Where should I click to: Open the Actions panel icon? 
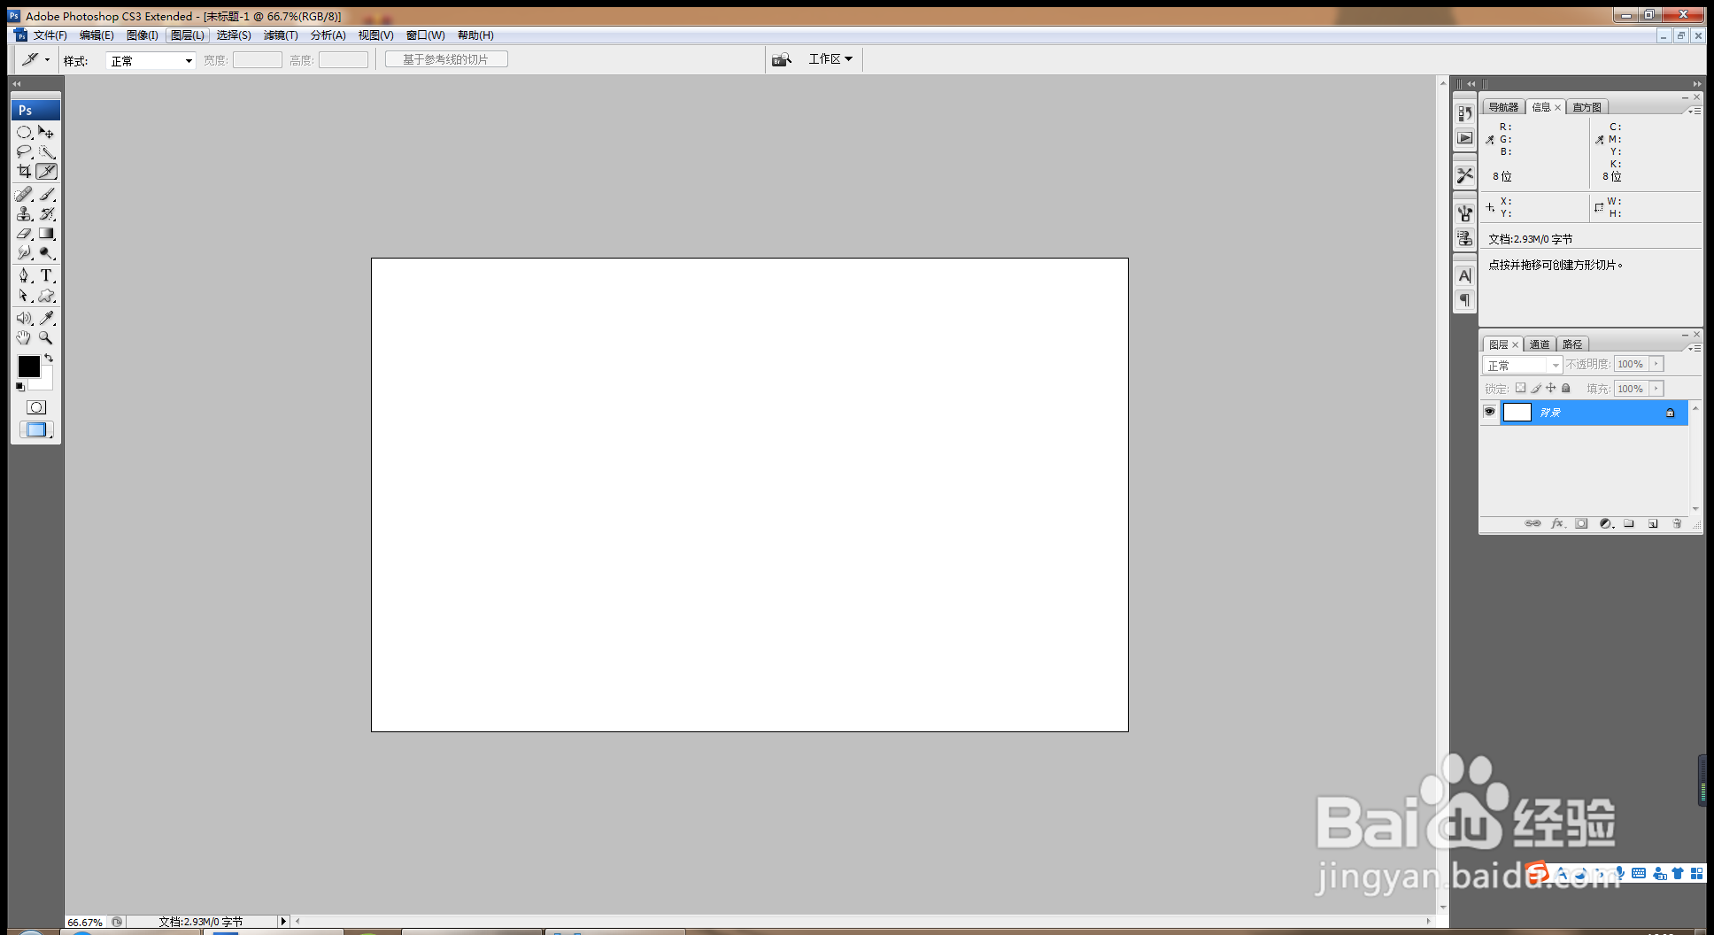[1465, 138]
